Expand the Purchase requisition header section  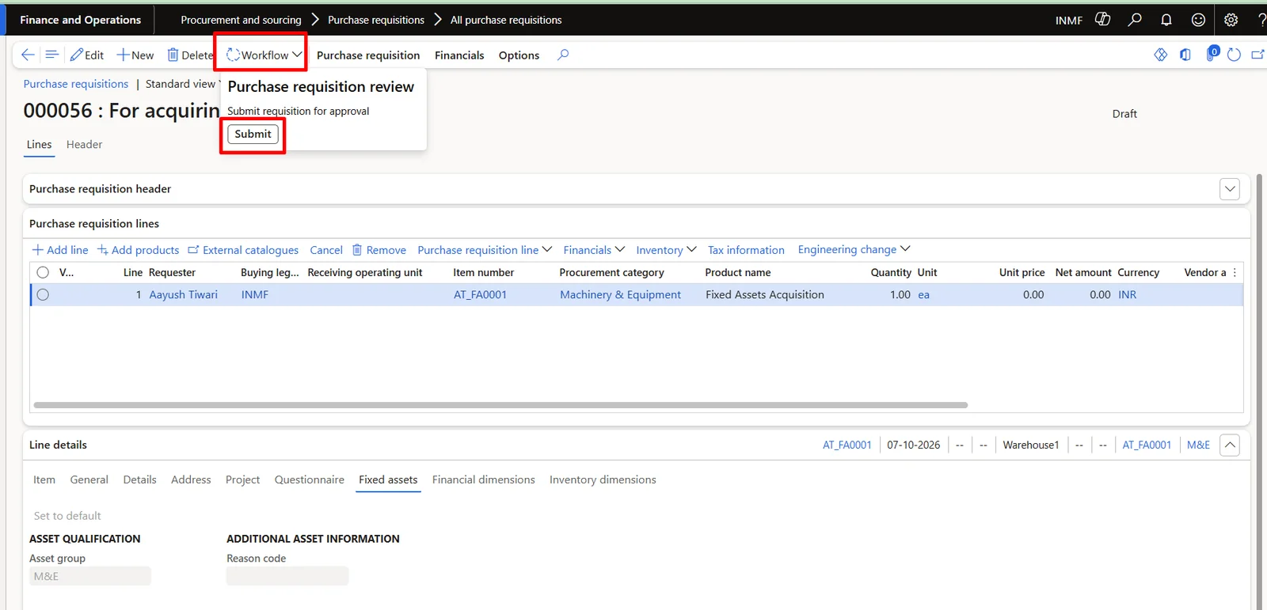(1230, 189)
